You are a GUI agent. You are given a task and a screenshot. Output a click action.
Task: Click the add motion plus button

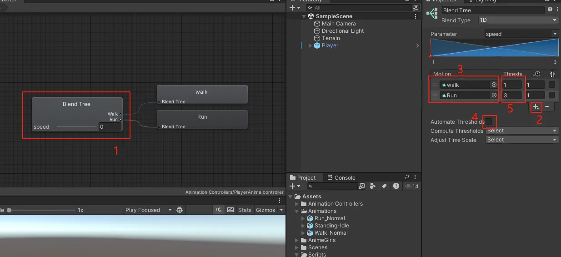tap(536, 107)
